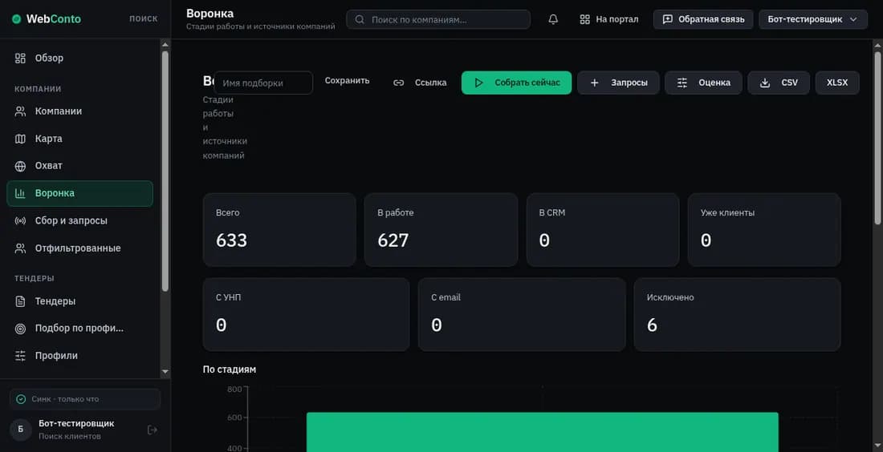Click the Охват globe icon
The width and height of the screenshot is (883, 452).
[x=20, y=166]
